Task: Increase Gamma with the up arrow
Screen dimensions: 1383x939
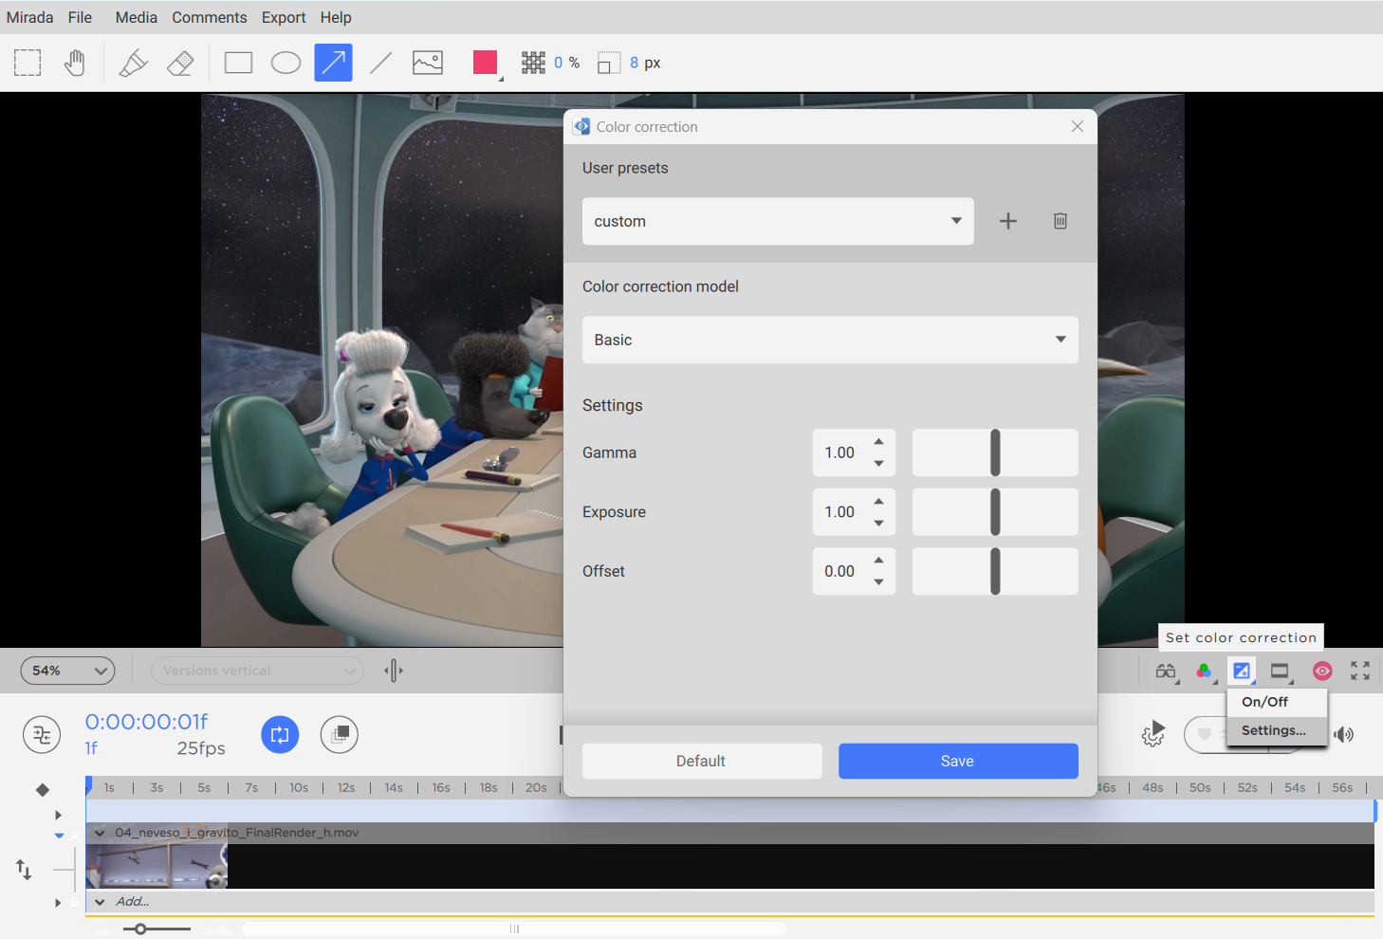Action: (x=879, y=442)
